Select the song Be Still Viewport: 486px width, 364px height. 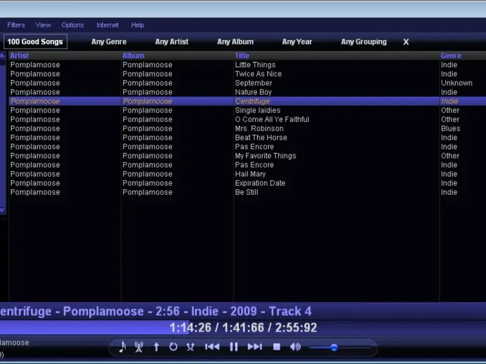click(247, 192)
